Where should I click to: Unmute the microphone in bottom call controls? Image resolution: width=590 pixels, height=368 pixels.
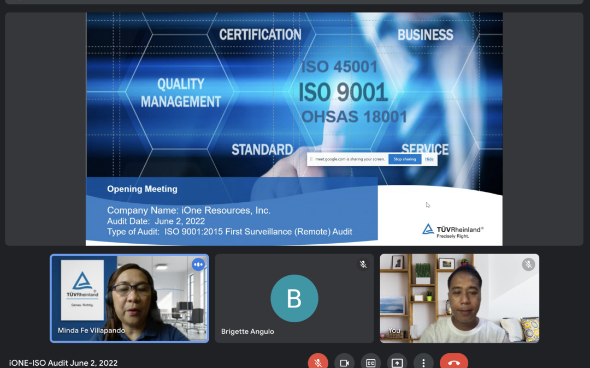(318, 363)
